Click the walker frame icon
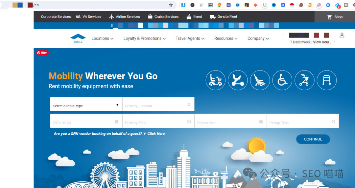The width and height of the screenshot is (355, 188). 326,80
